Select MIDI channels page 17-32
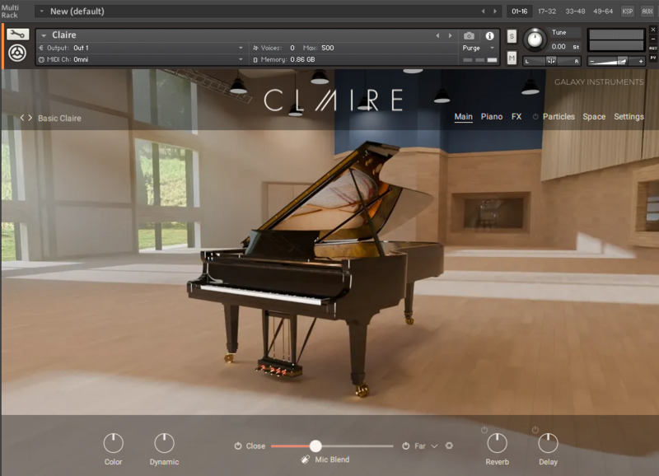Image resolution: width=659 pixels, height=476 pixels. pos(547,12)
